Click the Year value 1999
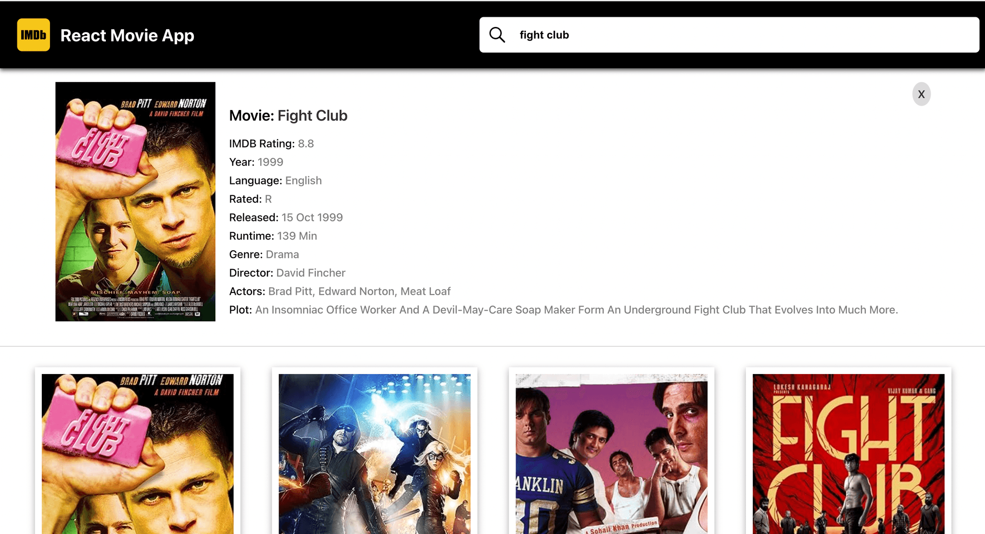Viewport: 985px width, 534px height. (270, 162)
